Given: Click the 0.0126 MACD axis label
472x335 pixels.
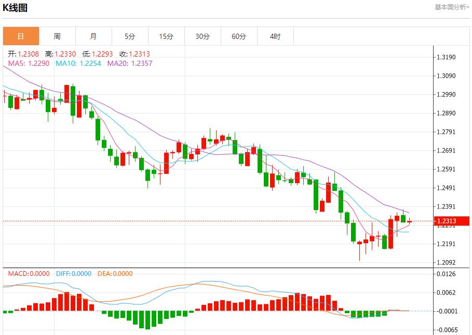Looking at the screenshot, I should (x=448, y=274).
